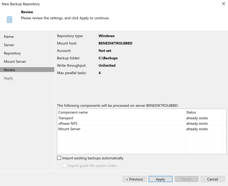228x186 pixels.
Task: Click the BENEDIKTROL8B8D mount host value
Action: tap(115, 43)
